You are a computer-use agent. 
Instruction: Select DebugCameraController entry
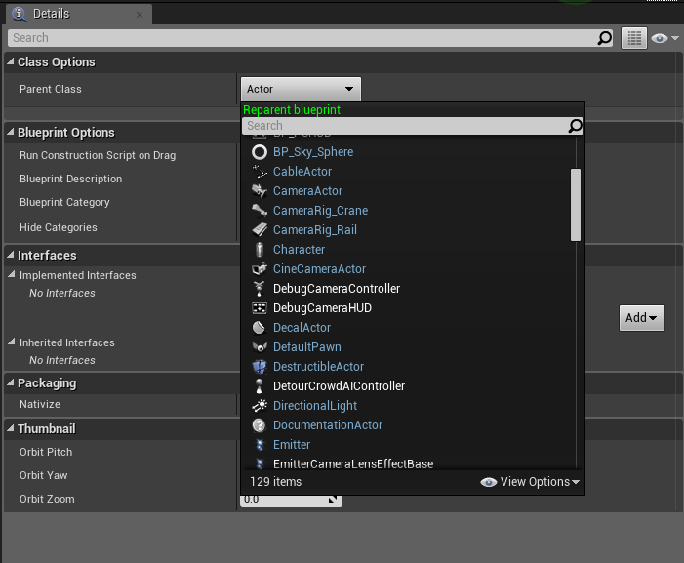(x=337, y=289)
